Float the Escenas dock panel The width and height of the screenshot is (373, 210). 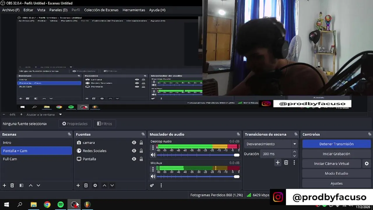(69, 134)
